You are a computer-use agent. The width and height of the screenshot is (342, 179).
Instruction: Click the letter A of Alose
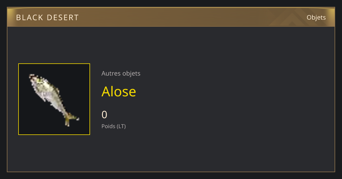[x=106, y=91]
